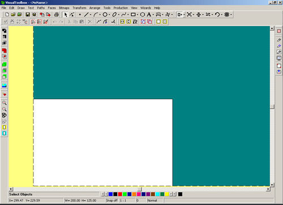Image resolution: width=283 pixels, height=205 pixels.
Task: Click the Snap off status field
Action: [112, 200]
